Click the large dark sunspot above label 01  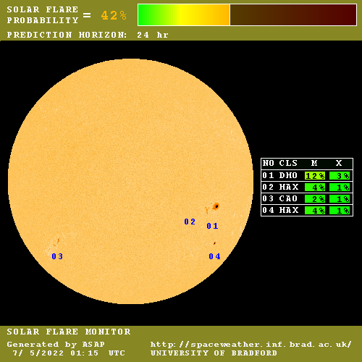pos(216,206)
